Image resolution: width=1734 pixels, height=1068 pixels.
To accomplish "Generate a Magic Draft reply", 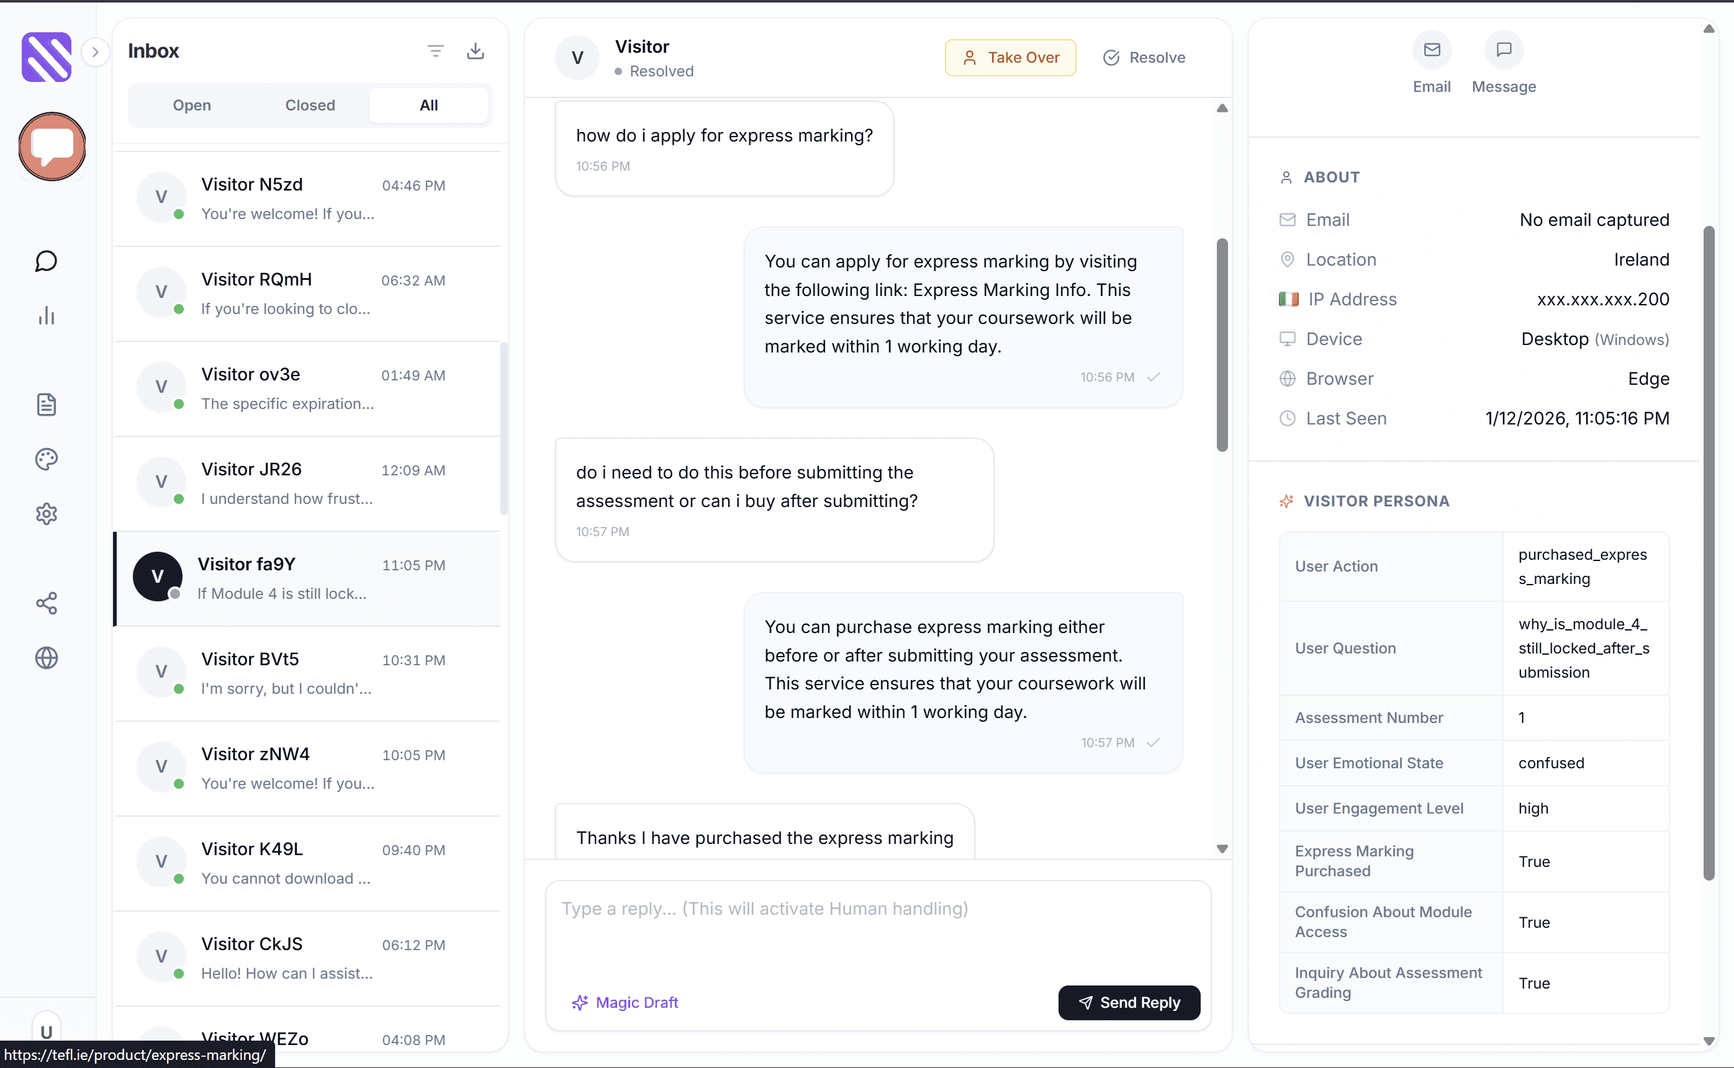I will click(x=625, y=1002).
